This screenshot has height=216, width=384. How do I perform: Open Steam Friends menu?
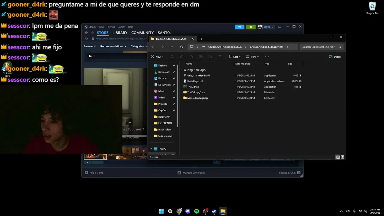coord(111,27)
